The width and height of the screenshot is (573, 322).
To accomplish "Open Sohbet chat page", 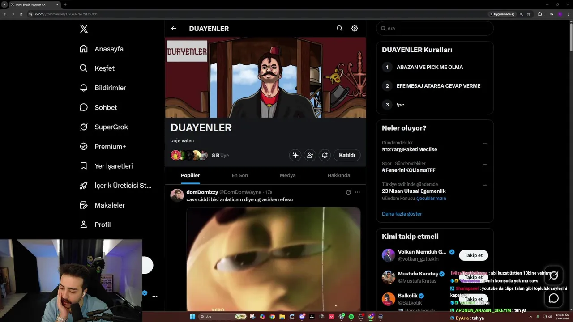I will point(98,107).
